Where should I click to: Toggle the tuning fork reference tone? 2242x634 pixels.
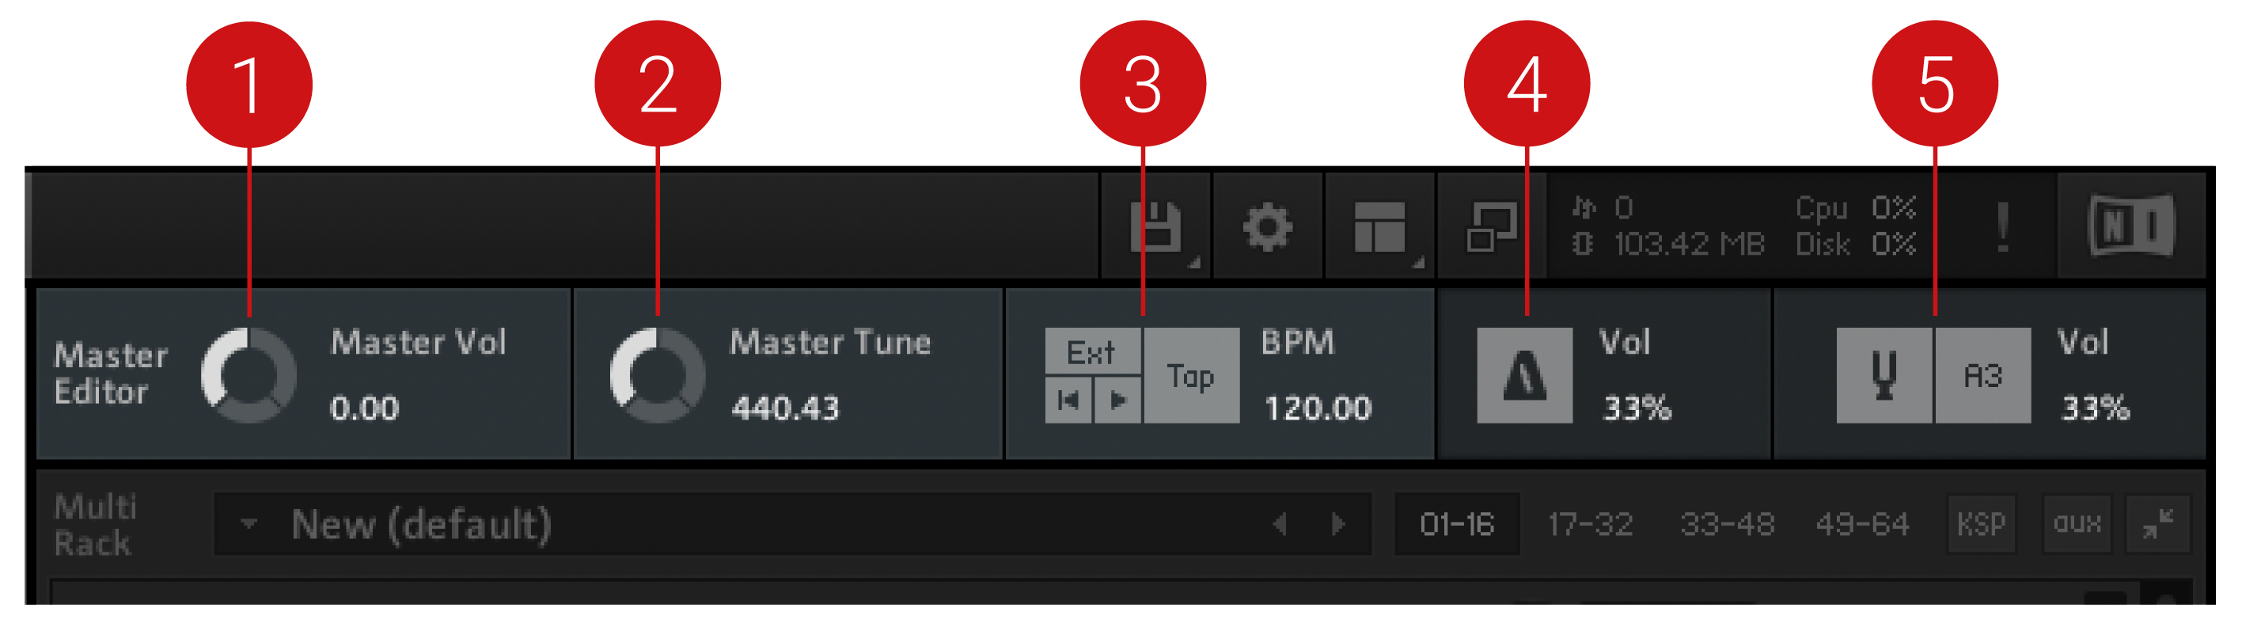pyautogui.click(x=1884, y=376)
